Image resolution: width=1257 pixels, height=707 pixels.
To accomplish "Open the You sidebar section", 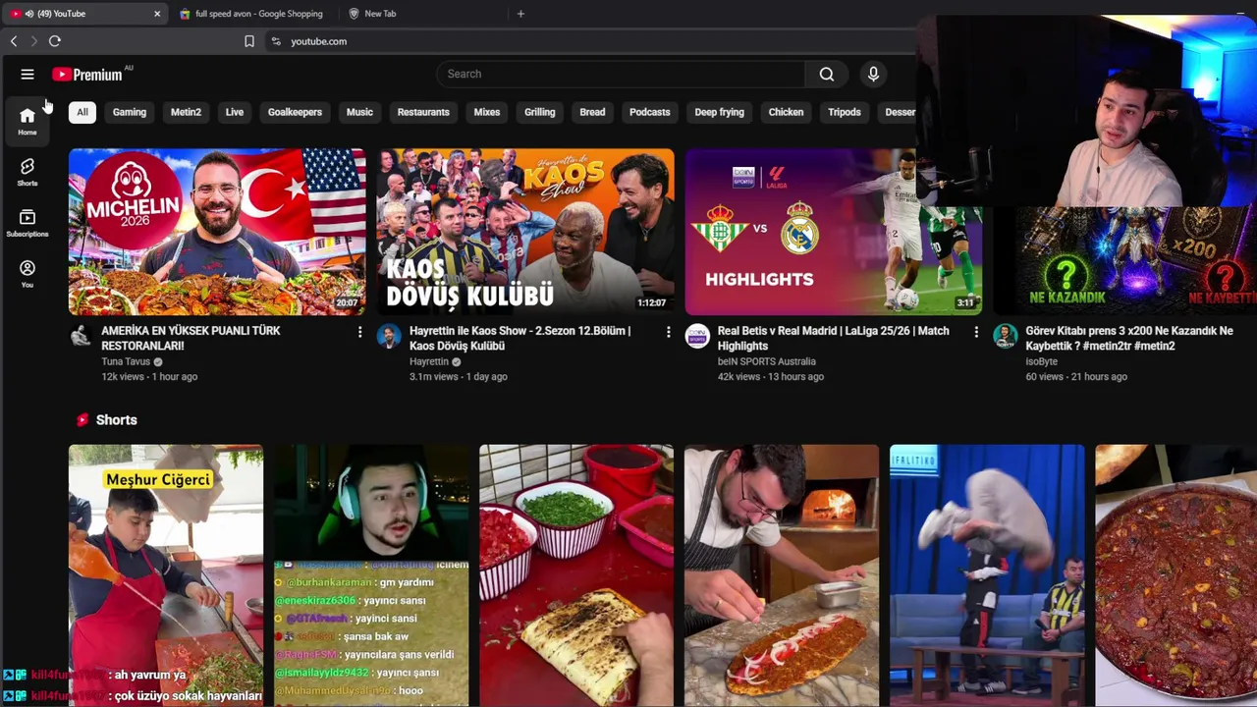I will 27,274.
